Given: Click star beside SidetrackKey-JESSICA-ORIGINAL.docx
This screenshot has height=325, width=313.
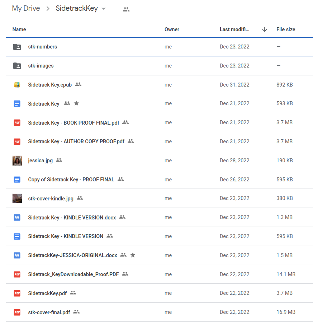Looking at the screenshot, I should 133,255.
